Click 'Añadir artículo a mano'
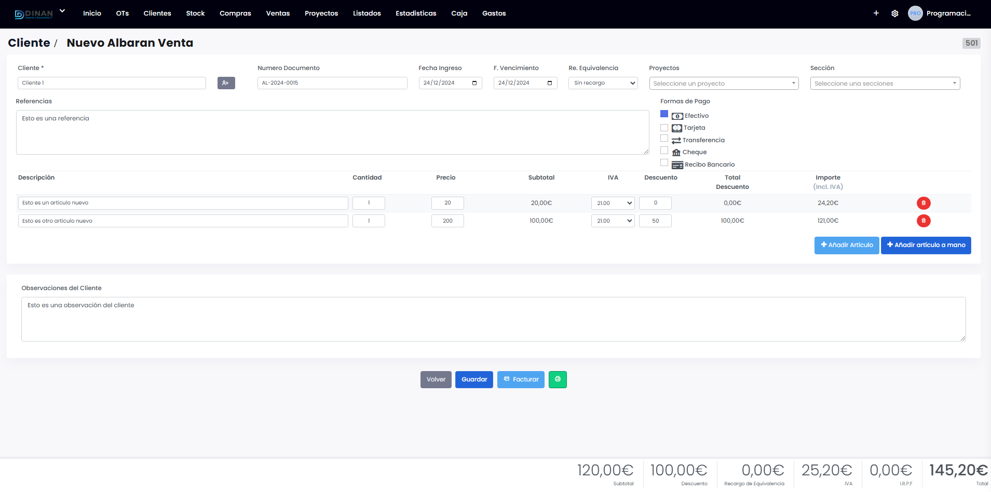The width and height of the screenshot is (991, 492). coord(926,245)
